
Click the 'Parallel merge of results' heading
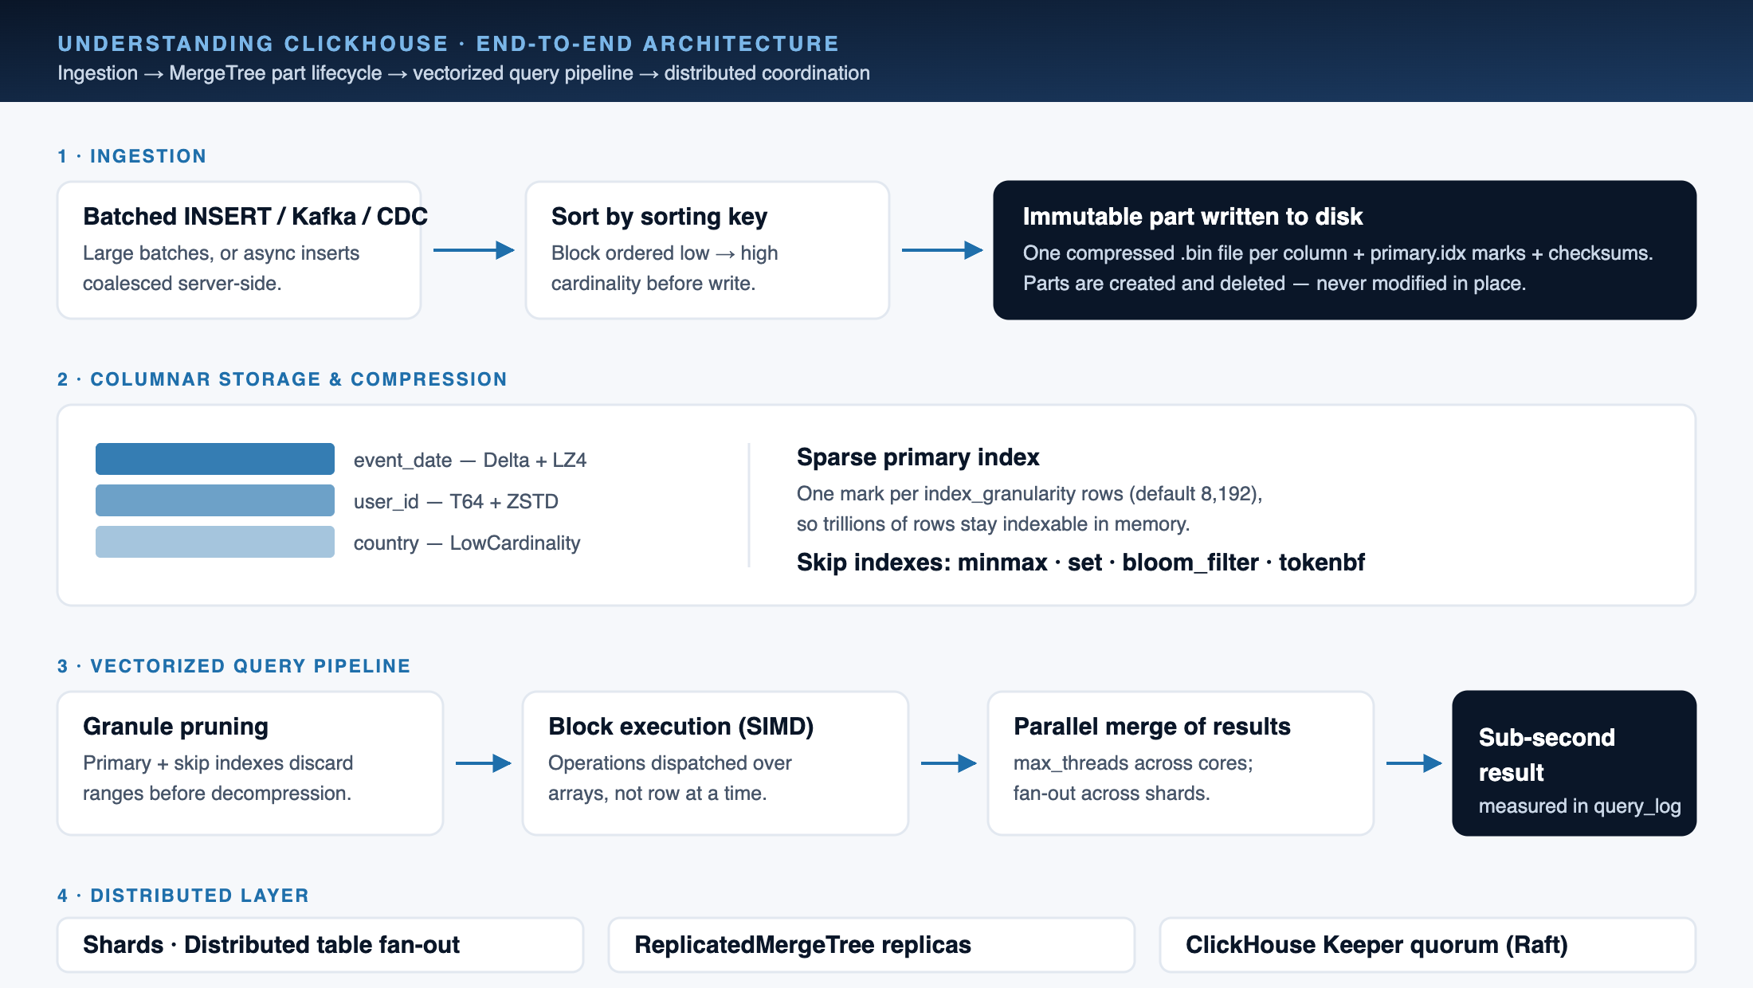coord(1151,727)
